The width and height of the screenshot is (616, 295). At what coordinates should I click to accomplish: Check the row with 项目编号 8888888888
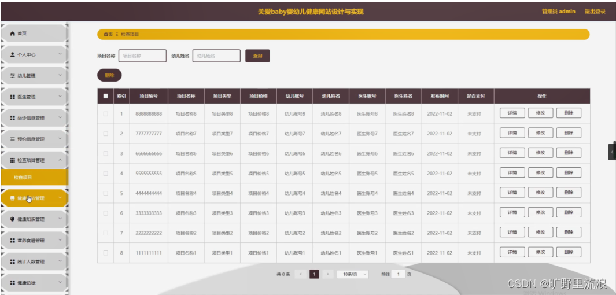point(105,114)
